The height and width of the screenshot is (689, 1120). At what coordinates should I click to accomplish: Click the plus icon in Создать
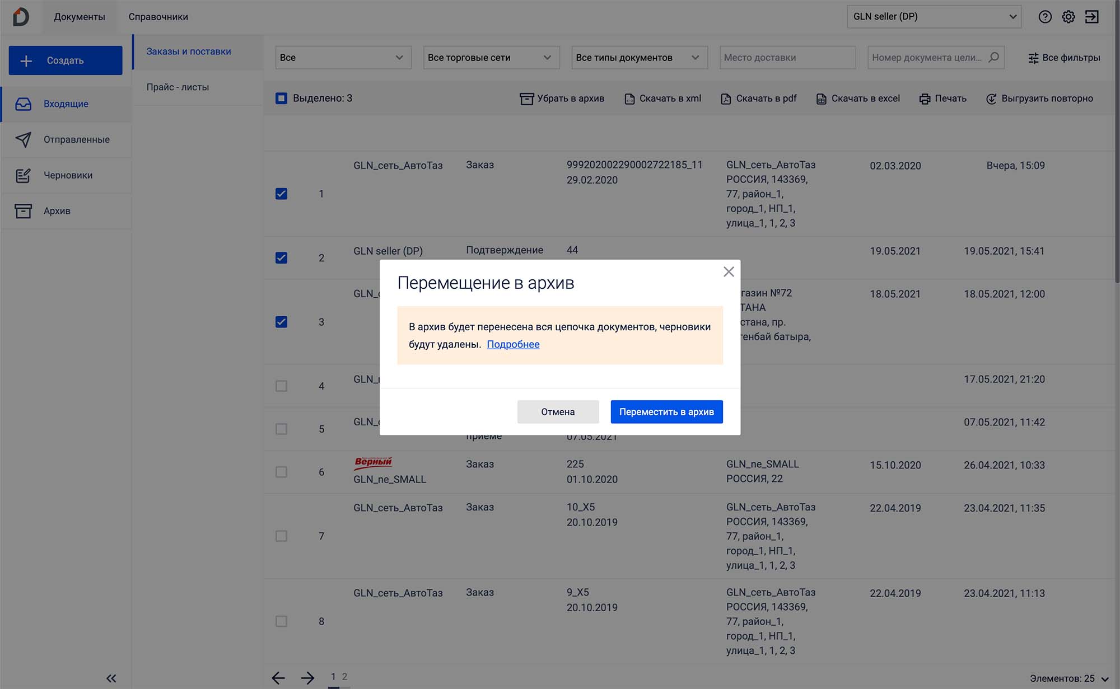[26, 60]
